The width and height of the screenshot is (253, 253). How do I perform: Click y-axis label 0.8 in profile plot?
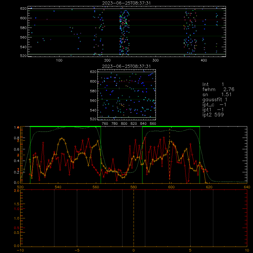17,138
